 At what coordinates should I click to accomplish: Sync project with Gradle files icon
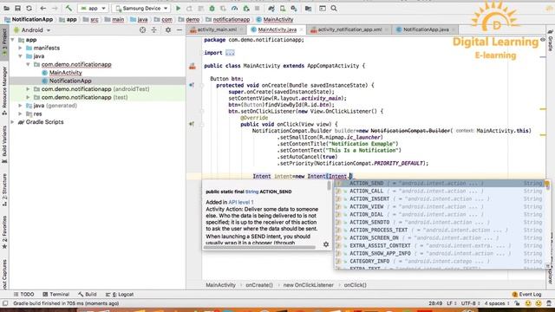point(271,8)
